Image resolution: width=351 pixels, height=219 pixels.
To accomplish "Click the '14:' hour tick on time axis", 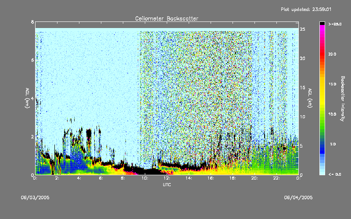I will coord(189,178).
